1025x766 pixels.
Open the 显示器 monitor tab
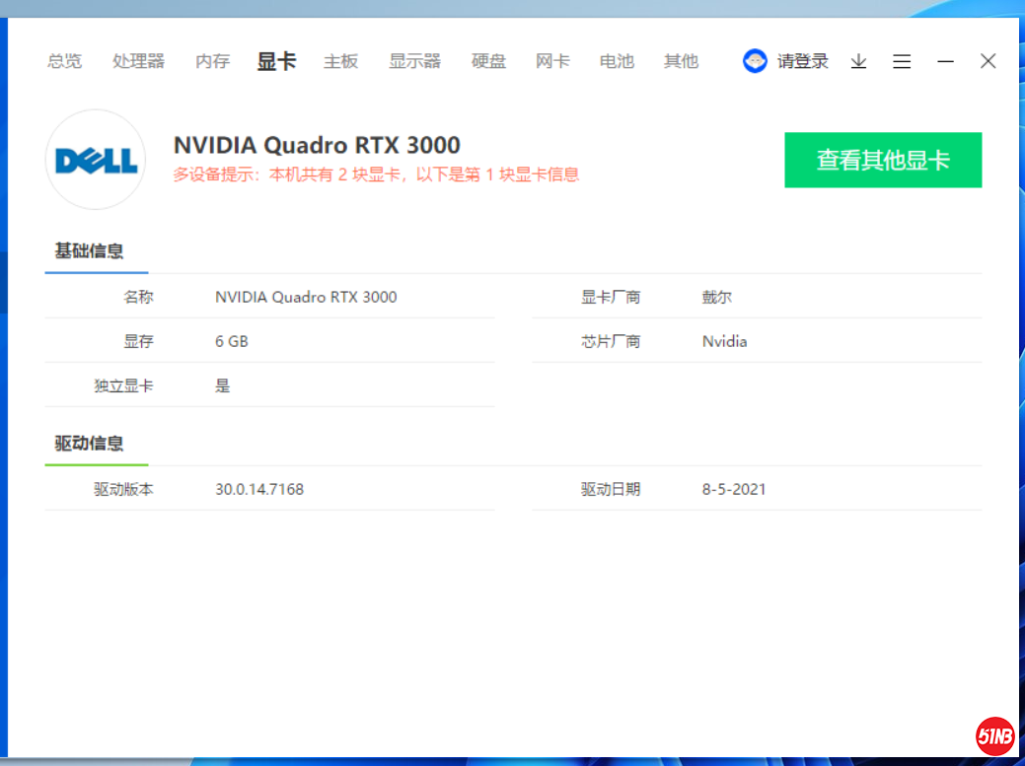[414, 61]
